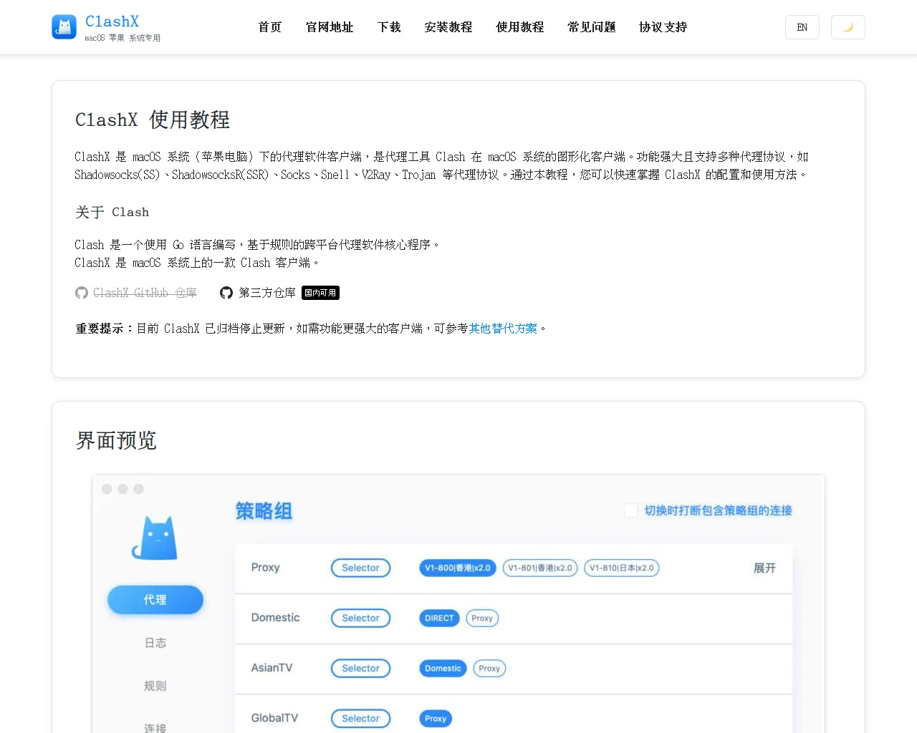This screenshot has height=733, width=917.
Task: Choose the Domestic chip in AsianTV row
Action: (443, 668)
